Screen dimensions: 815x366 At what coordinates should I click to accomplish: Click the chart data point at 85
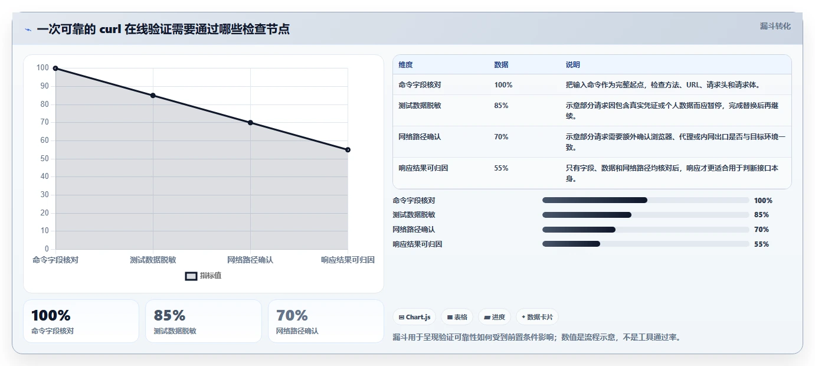(153, 96)
